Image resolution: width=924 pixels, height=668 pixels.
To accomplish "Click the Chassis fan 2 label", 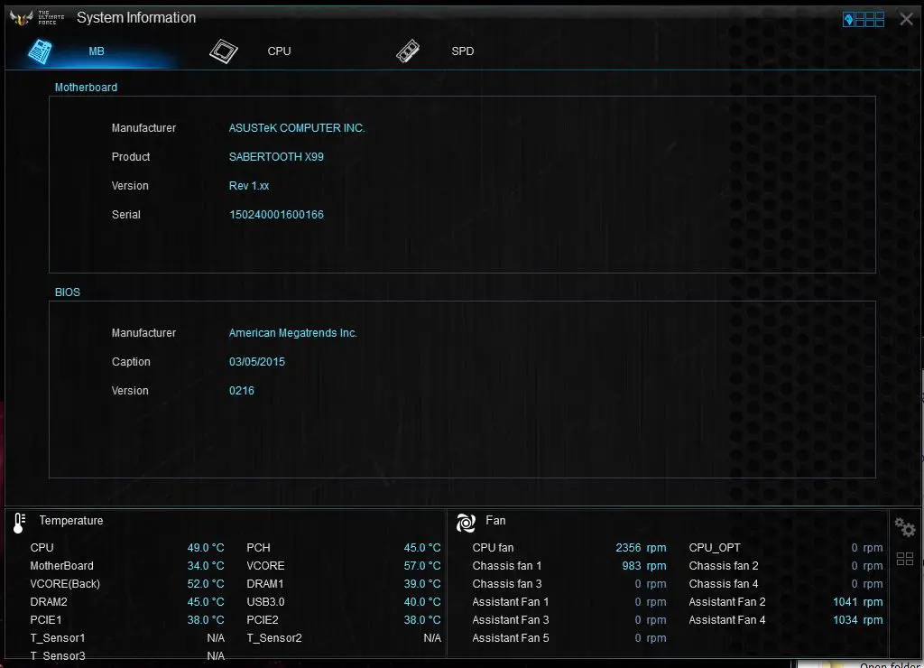I will [724, 566].
